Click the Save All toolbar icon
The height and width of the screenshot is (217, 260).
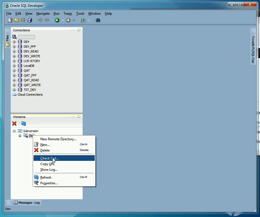tap(30, 20)
